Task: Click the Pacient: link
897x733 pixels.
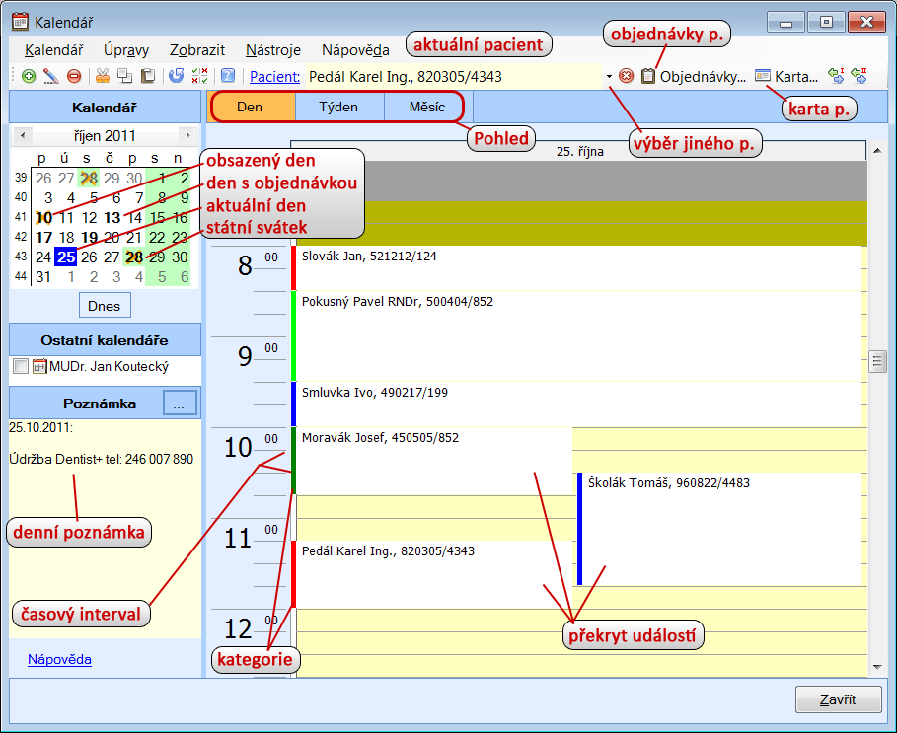Action: pos(274,77)
